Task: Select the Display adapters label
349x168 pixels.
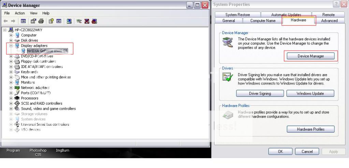Action: coord(34,46)
